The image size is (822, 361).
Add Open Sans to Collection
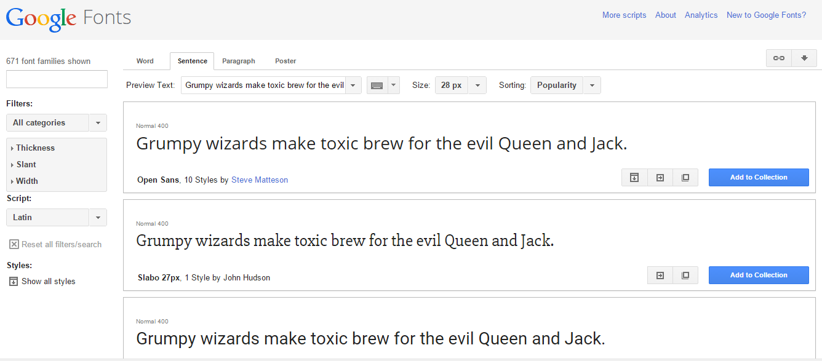[x=759, y=177]
